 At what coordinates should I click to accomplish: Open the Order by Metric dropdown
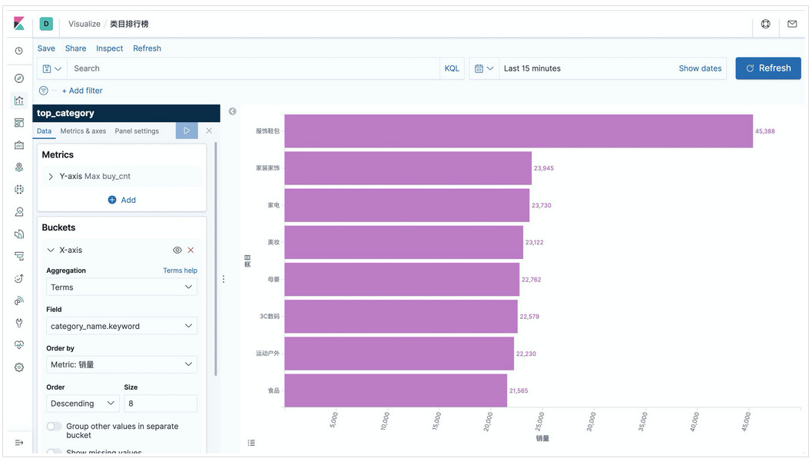coord(121,364)
